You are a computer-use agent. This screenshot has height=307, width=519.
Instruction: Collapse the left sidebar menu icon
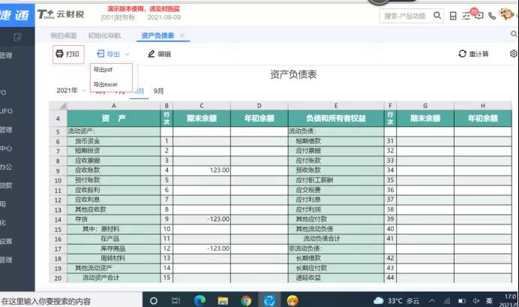tap(18, 36)
